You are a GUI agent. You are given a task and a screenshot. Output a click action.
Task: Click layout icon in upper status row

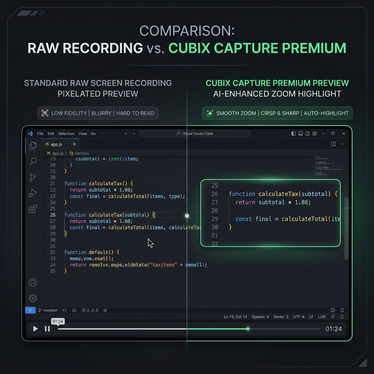click(x=333, y=310)
